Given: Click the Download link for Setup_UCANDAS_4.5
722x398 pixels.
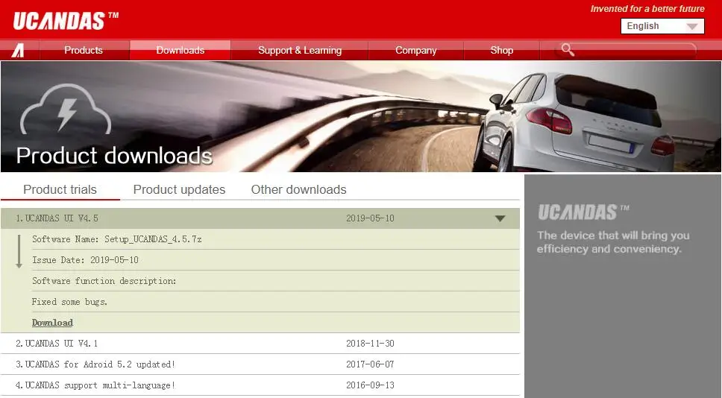Looking at the screenshot, I should point(52,323).
